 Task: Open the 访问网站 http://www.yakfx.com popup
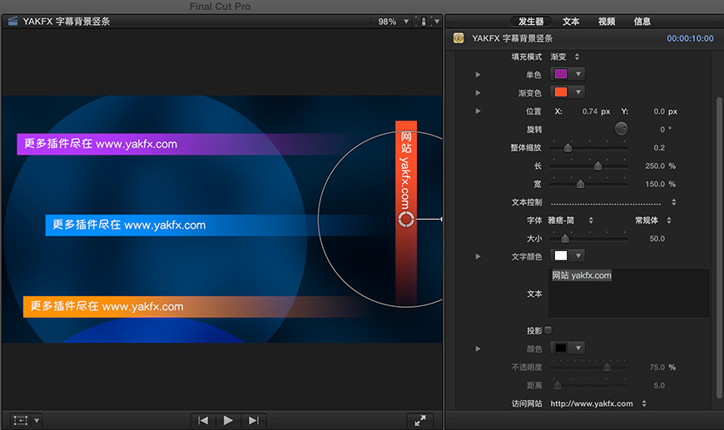pos(598,403)
